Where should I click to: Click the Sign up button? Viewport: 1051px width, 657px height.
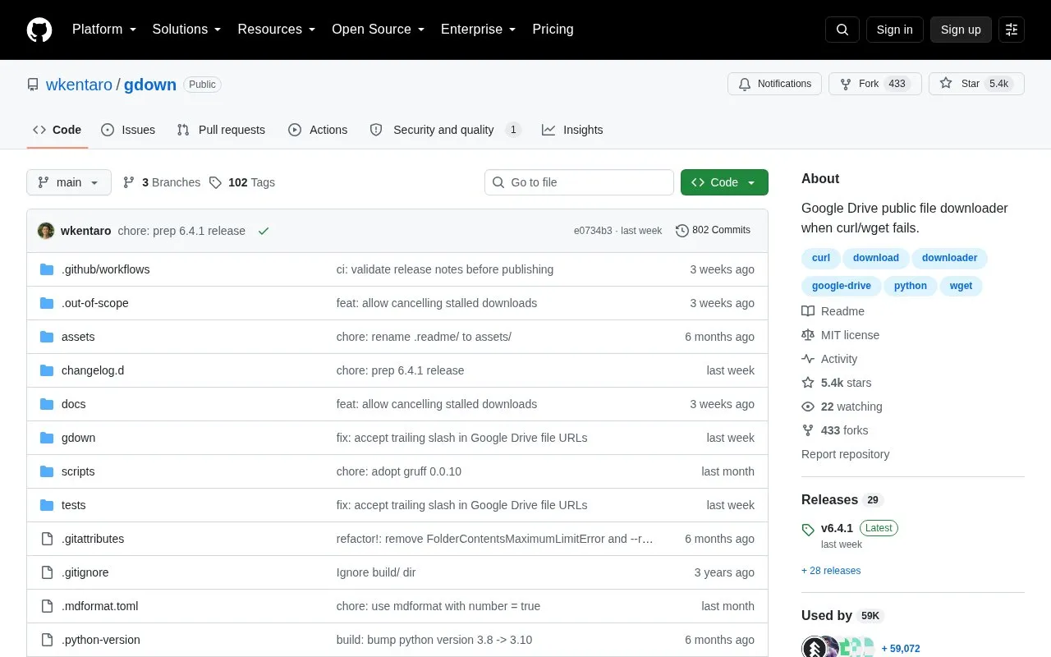pos(961,30)
